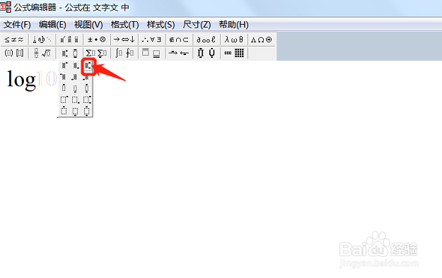Click the "log" text in the equation
Screen dimensions: 442x278
click(x=21, y=80)
